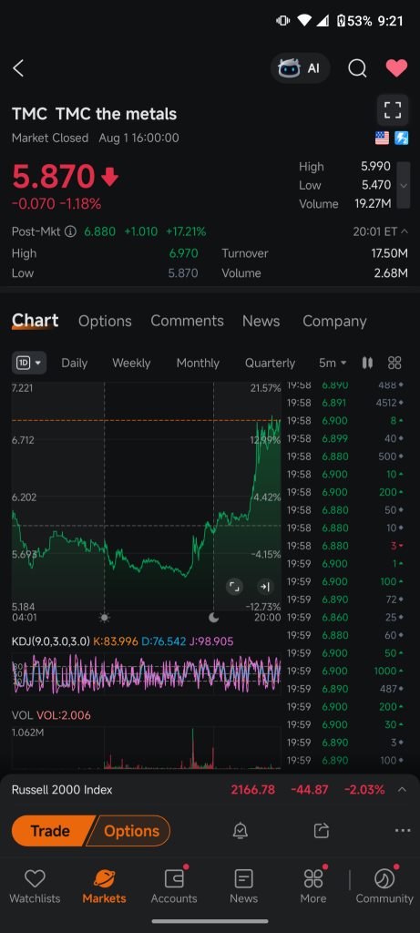Tap the jump-to-latest arrow icon on chart

pos(265,588)
